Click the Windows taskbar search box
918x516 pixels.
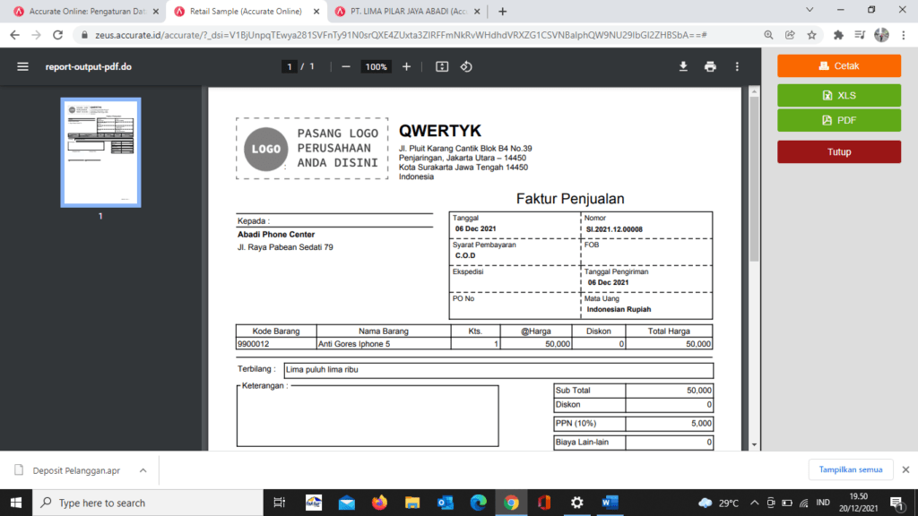(148, 503)
